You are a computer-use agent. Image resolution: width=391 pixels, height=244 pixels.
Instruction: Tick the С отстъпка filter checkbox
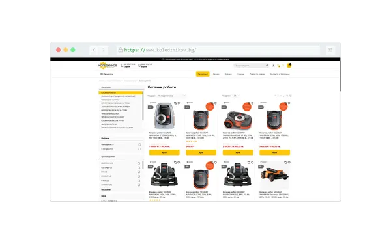(139, 149)
